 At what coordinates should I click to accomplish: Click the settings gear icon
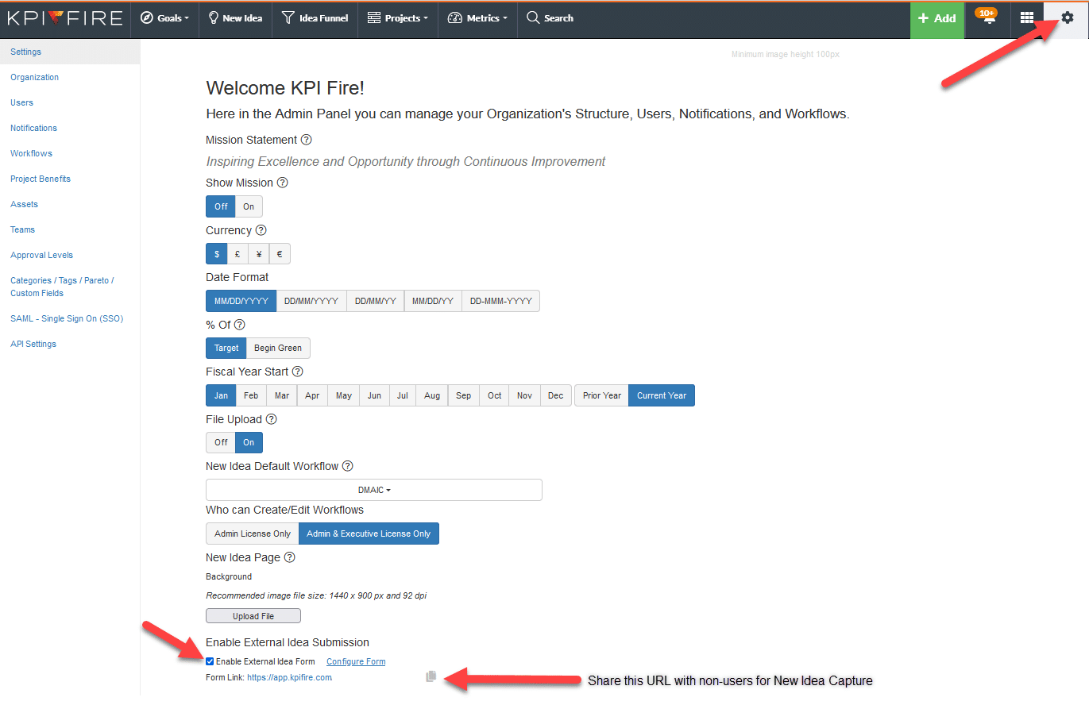(x=1067, y=18)
